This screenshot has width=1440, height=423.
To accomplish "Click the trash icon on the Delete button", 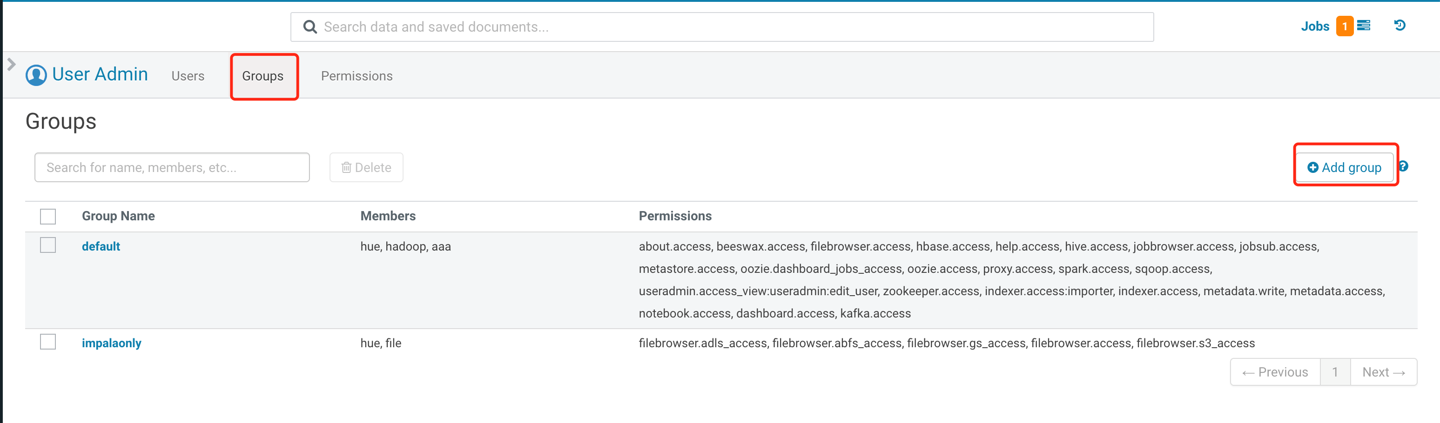I will click(x=347, y=167).
